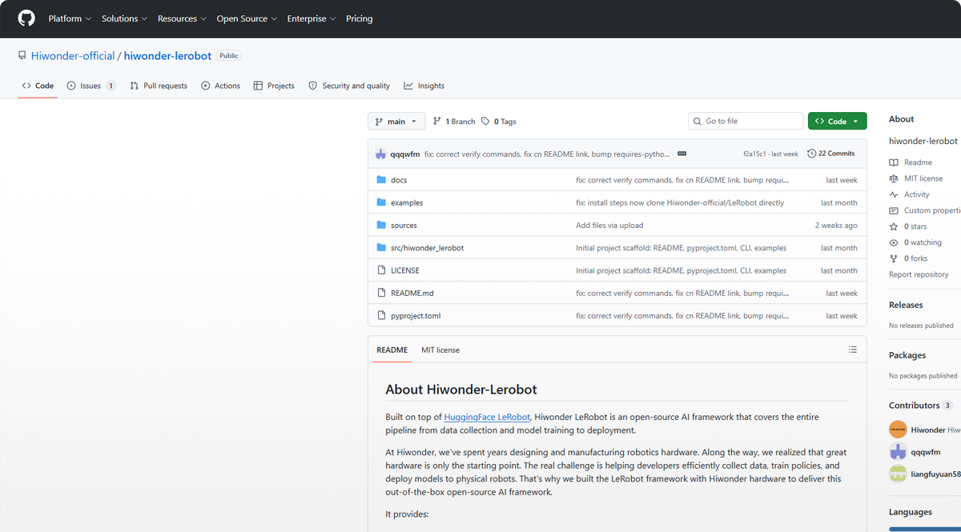Switch to the MIT license tab
The width and height of the screenshot is (961, 532).
[x=440, y=350]
